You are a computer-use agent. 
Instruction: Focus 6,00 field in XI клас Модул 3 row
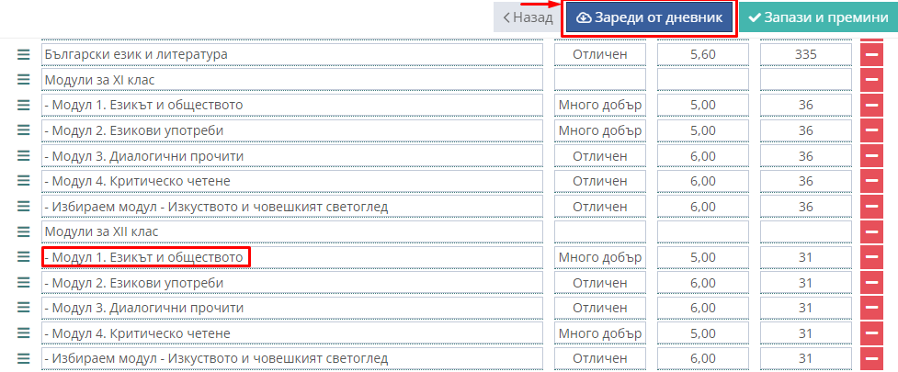pos(703,155)
